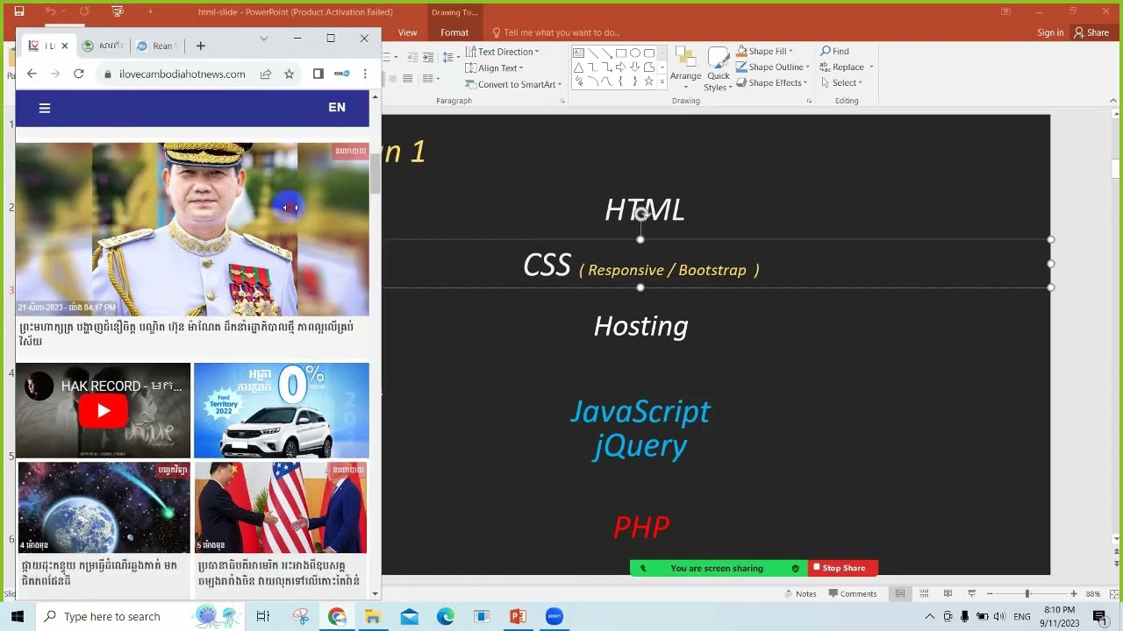
Task: Go back in Chrome browser
Action: [32, 74]
